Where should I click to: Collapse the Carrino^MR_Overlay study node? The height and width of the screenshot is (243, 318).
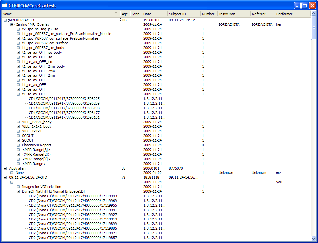pos(12,24)
